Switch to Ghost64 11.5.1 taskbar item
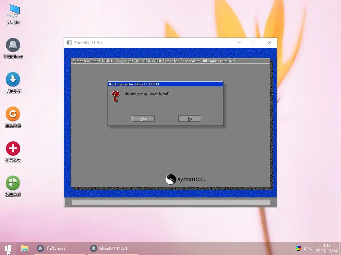The width and height of the screenshot is (341, 255). tap(113, 248)
